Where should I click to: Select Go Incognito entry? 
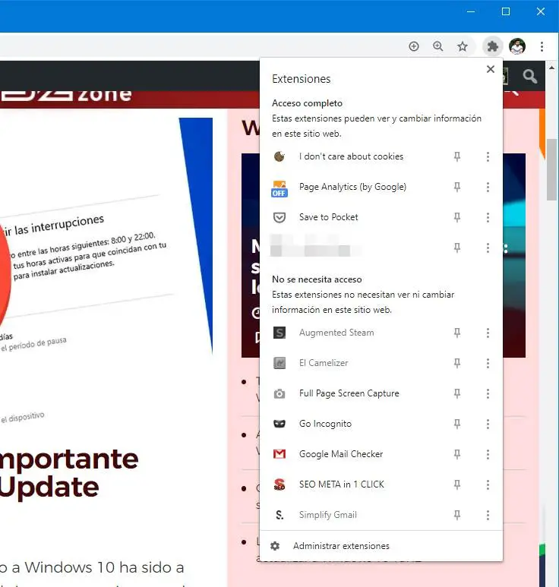coord(325,424)
